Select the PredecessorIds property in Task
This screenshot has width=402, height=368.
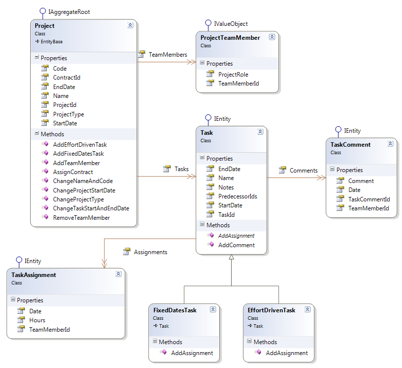coord(238,196)
